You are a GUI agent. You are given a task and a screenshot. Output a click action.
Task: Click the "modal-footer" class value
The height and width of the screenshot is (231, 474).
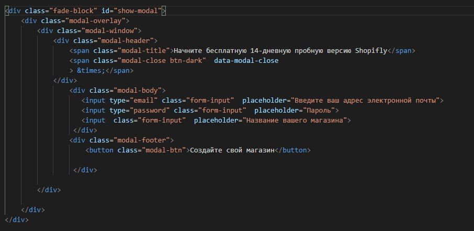tap(142, 140)
